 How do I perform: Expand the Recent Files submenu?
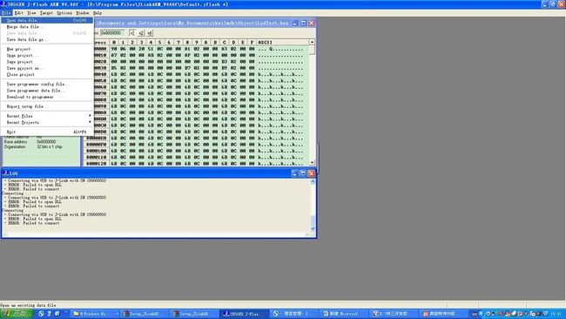(x=47, y=116)
